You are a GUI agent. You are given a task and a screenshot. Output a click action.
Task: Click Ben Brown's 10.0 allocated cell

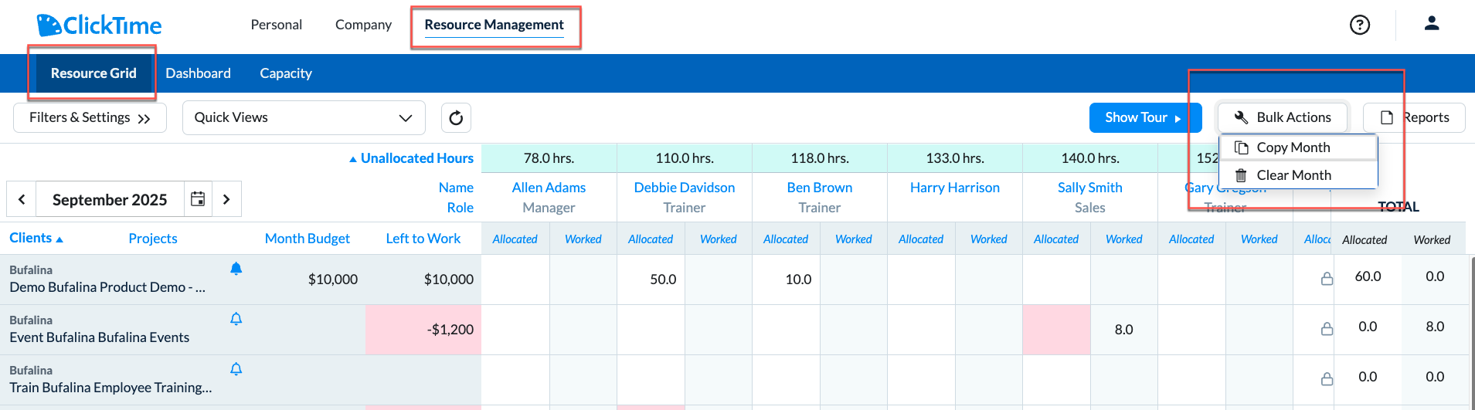pos(786,280)
